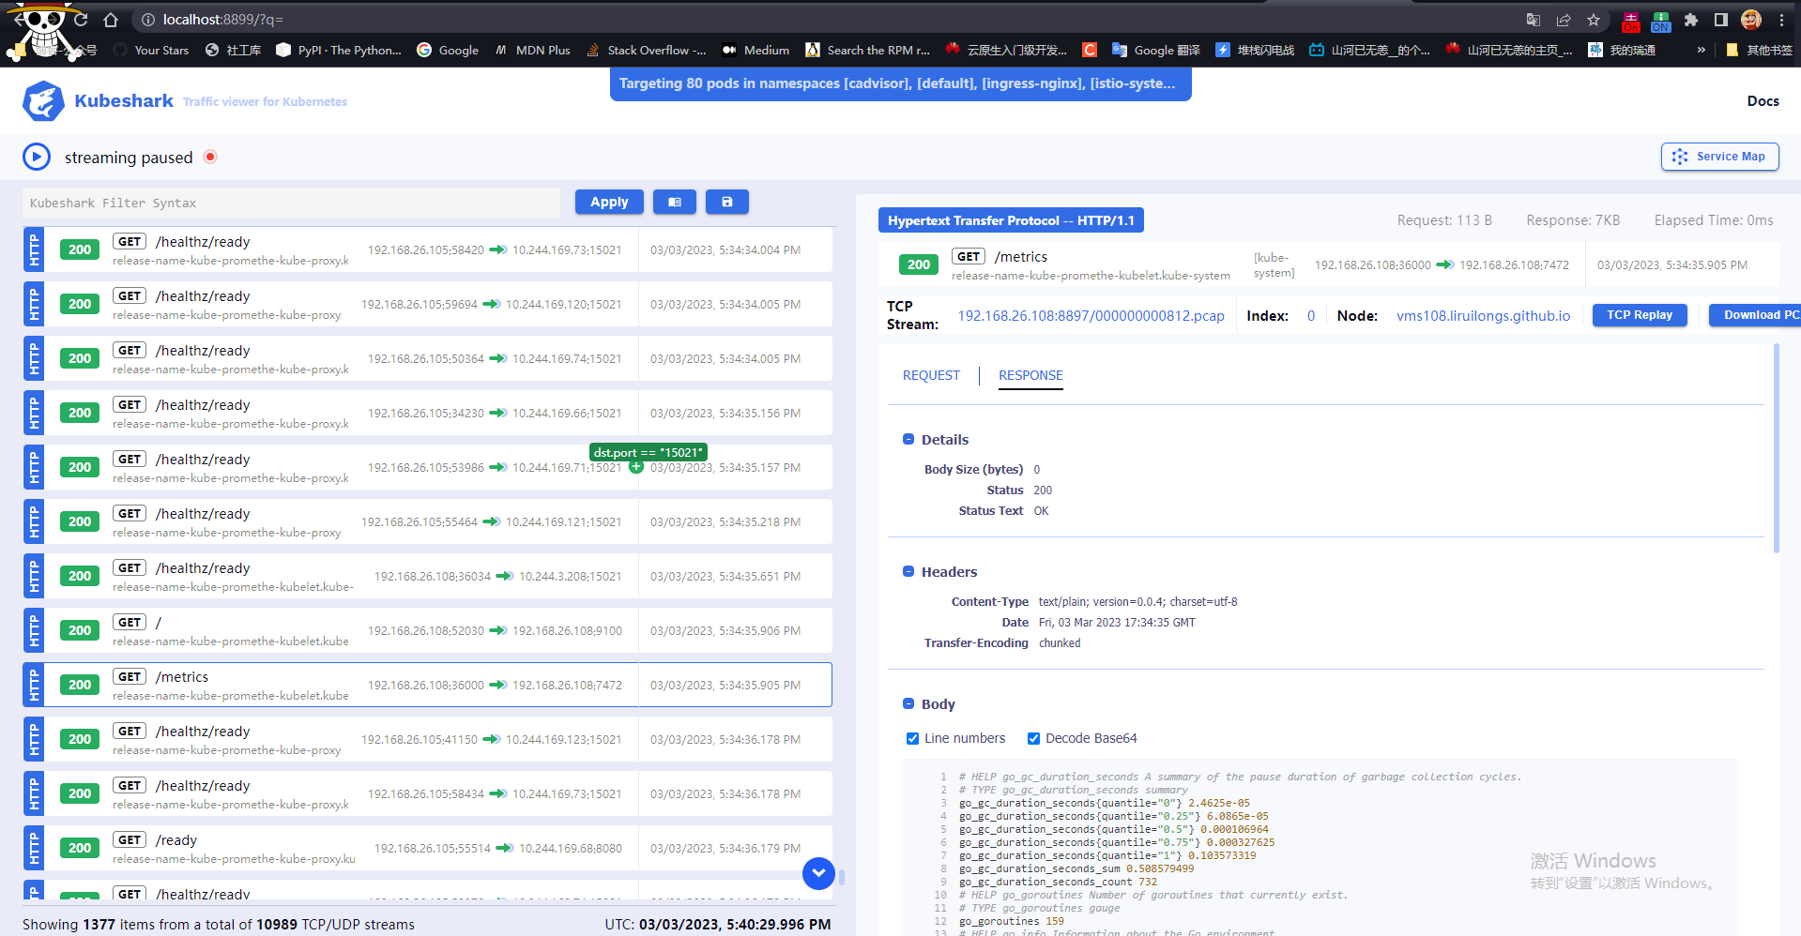The width and height of the screenshot is (1801, 936).
Task: Click the 200 status badge of /metrics row
Action: (80, 685)
